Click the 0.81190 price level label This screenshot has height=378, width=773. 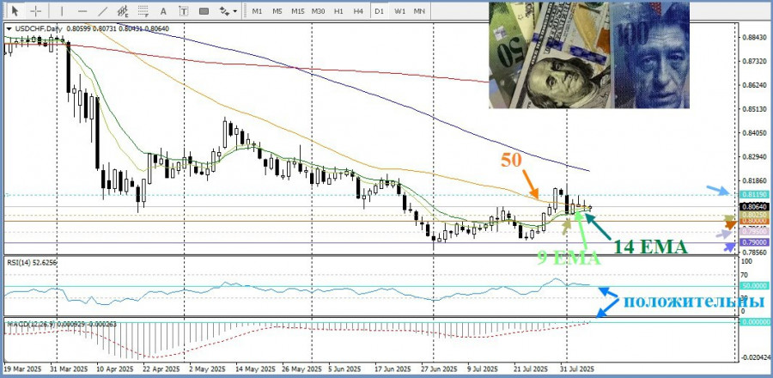pyautogui.click(x=755, y=195)
